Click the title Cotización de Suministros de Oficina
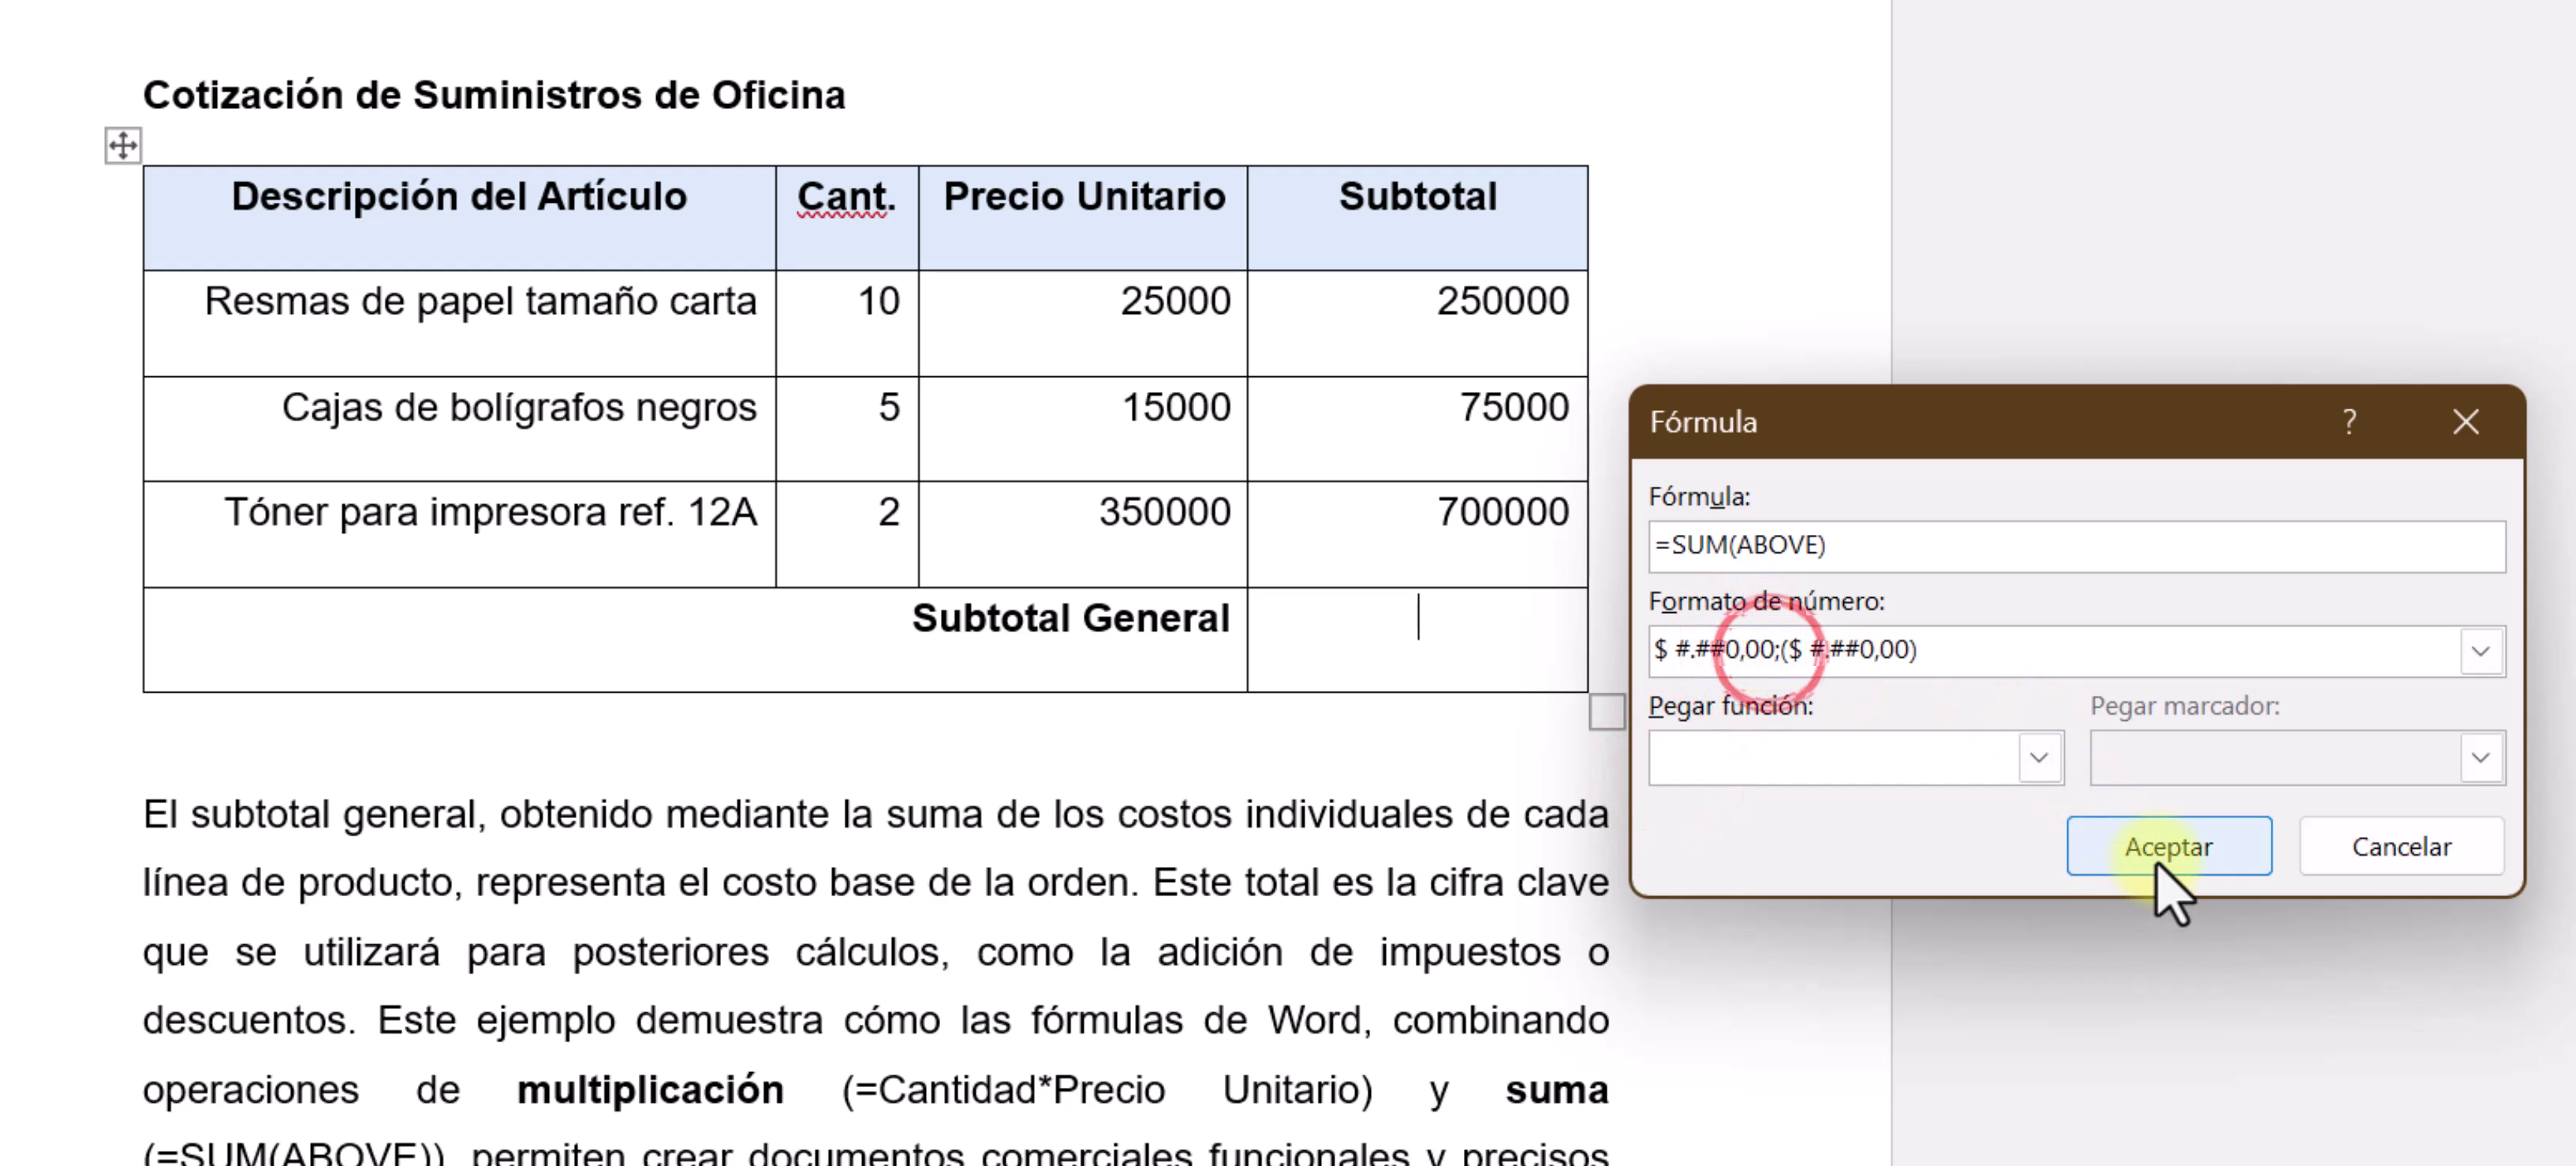This screenshot has width=2576, height=1166. pos(494,95)
